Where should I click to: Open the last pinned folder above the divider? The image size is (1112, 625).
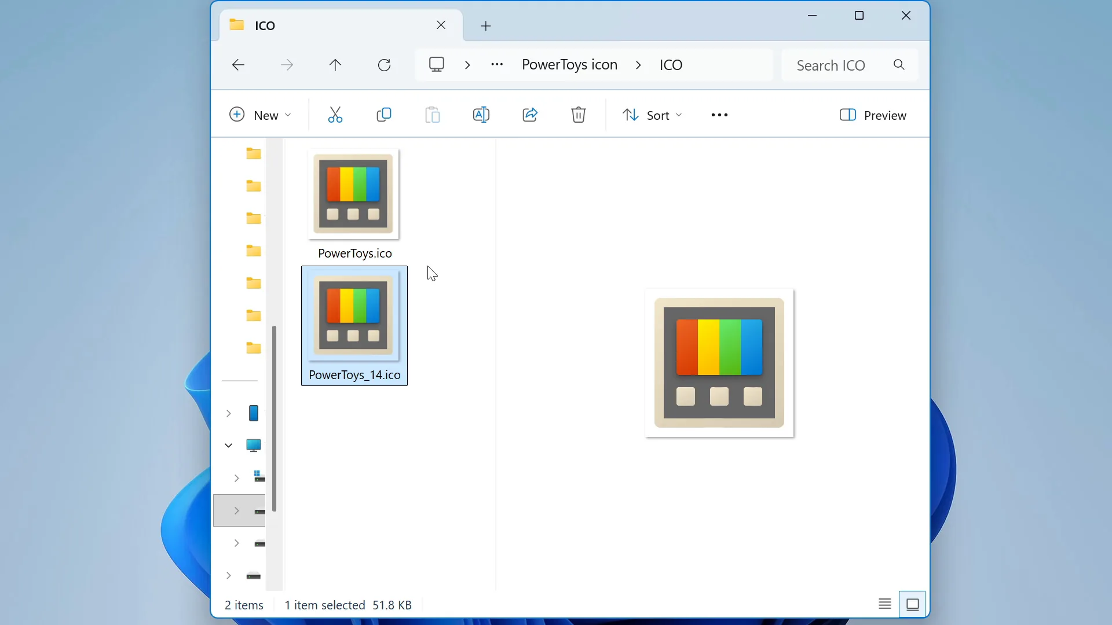253,348
